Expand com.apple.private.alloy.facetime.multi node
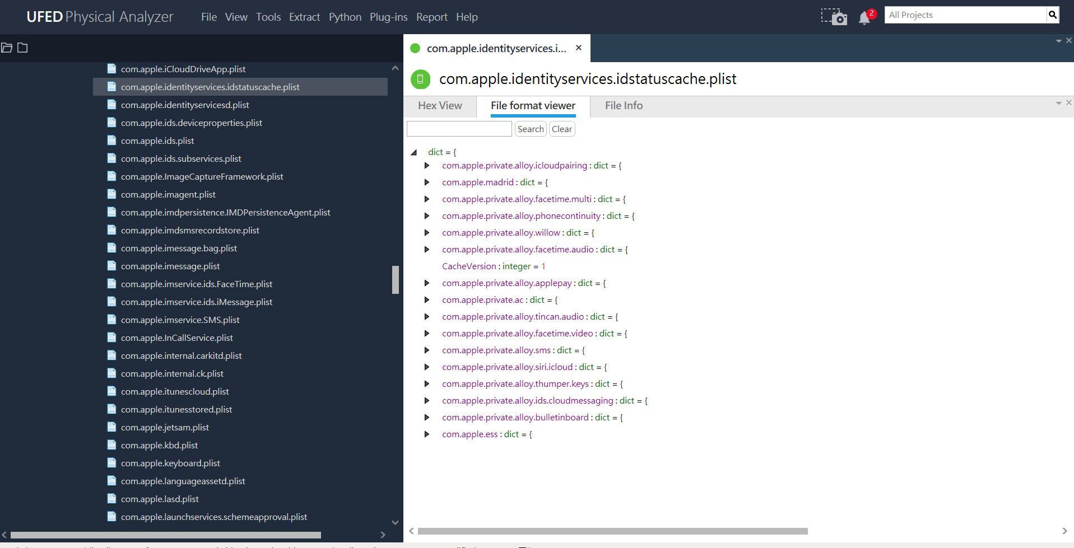This screenshot has height=548, width=1074. click(x=427, y=199)
